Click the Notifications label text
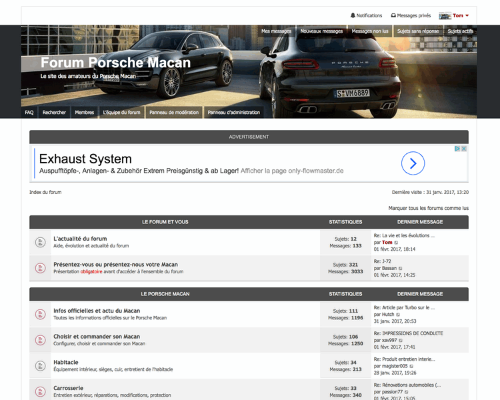This screenshot has height=400, width=500. click(369, 15)
